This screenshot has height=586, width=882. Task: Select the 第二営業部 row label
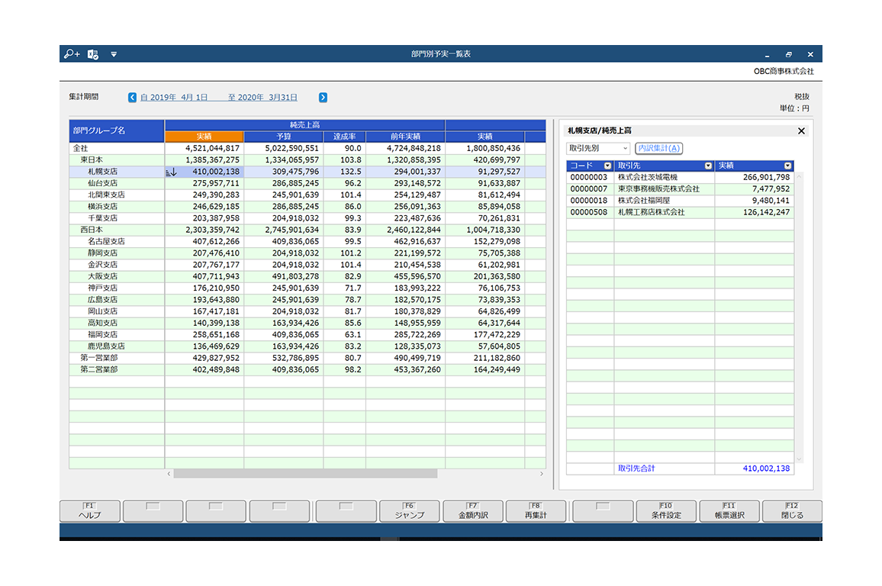tap(99, 370)
